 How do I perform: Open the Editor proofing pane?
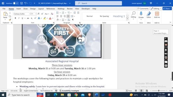149,15
